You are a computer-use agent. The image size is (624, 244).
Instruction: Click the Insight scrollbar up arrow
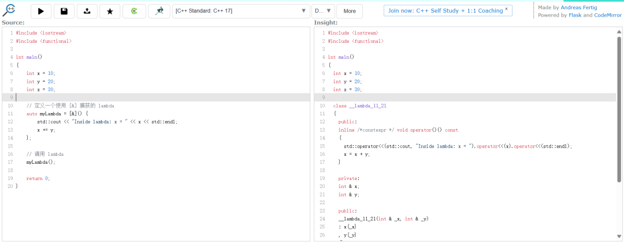(x=619, y=32)
